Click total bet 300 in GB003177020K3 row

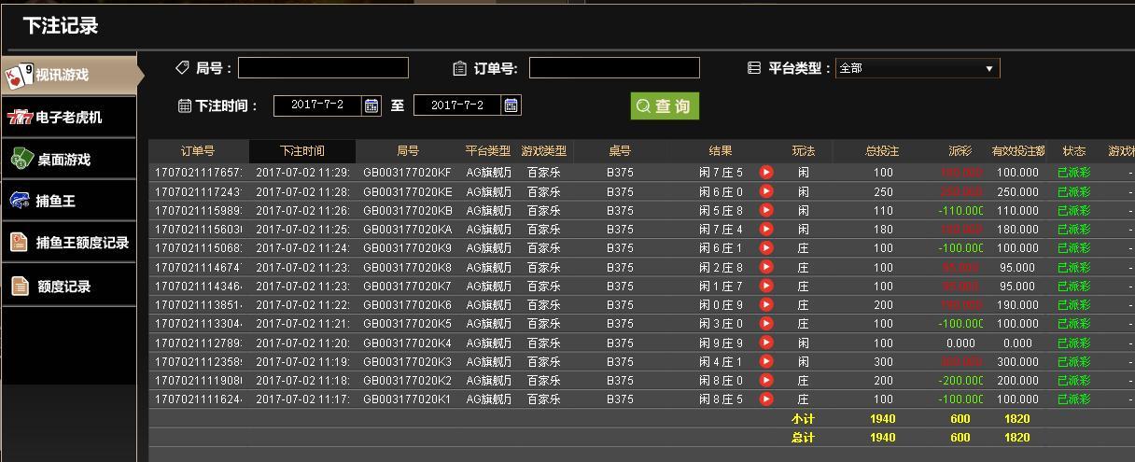(x=883, y=362)
